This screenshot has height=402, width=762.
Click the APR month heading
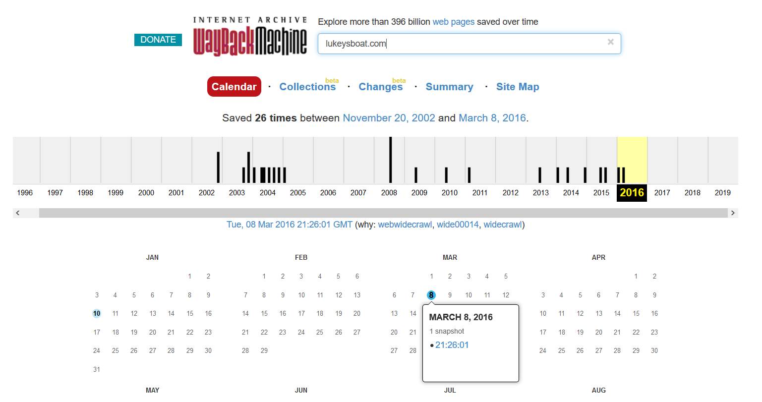coord(598,257)
